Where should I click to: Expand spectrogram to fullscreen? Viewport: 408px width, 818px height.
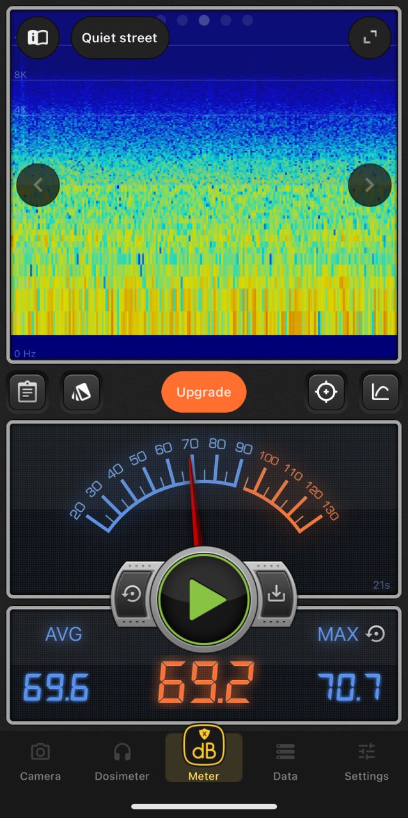[x=370, y=38]
